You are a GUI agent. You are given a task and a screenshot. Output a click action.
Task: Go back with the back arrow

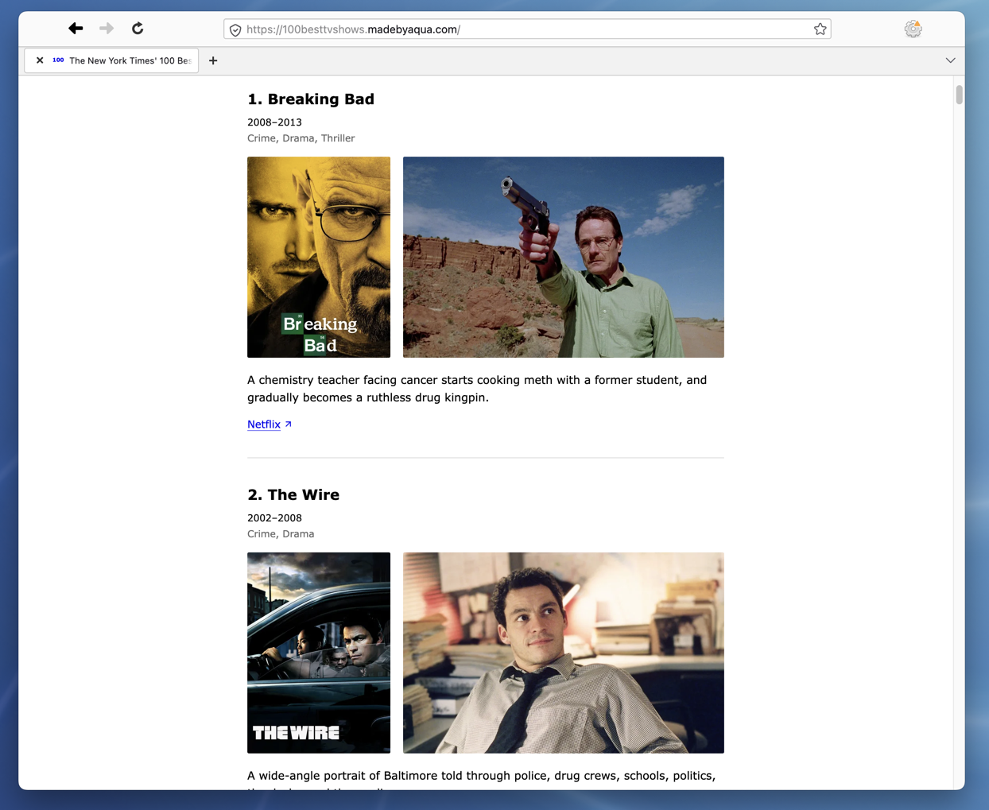(76, 29)
